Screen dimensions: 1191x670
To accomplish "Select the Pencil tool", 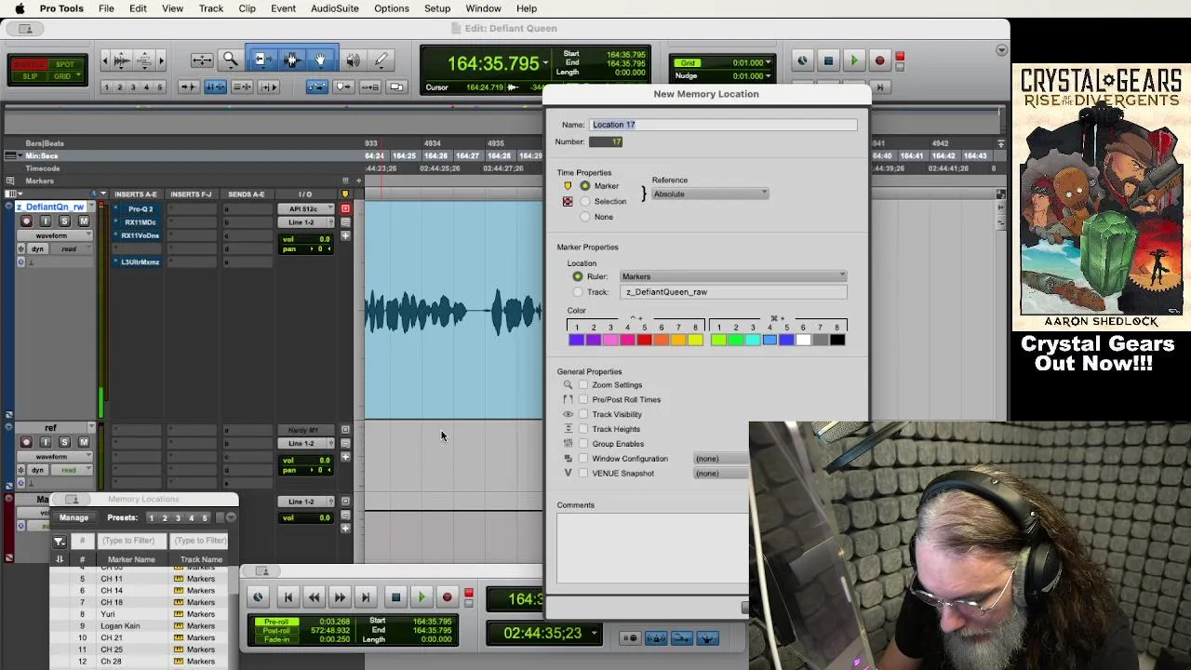I will tap(381, 60).
